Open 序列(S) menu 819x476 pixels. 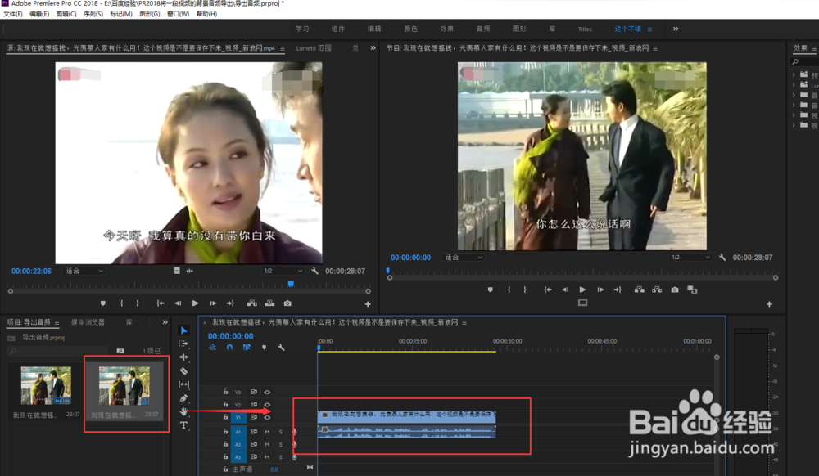93,14
